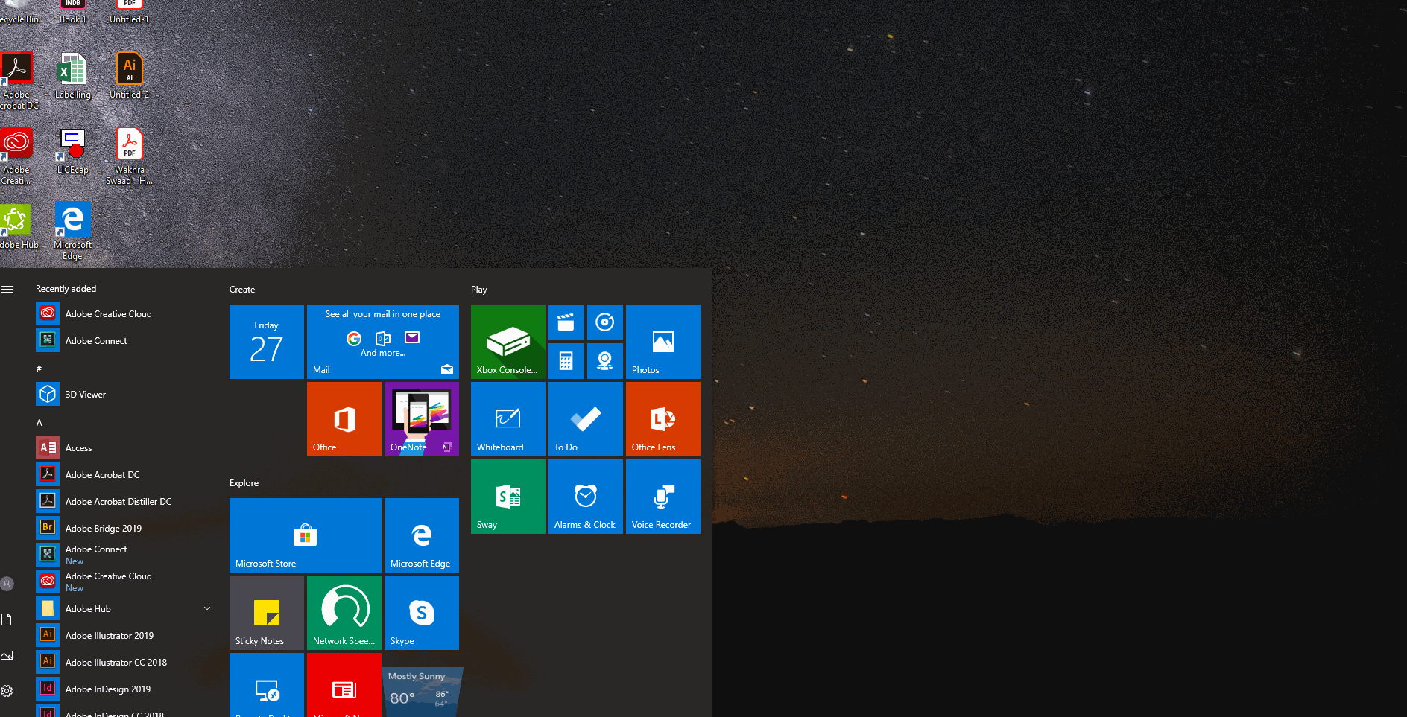Screen dimensions: 1407x717
Task: Launch Adobe Bridge 2019
Action: coord(125,528)
